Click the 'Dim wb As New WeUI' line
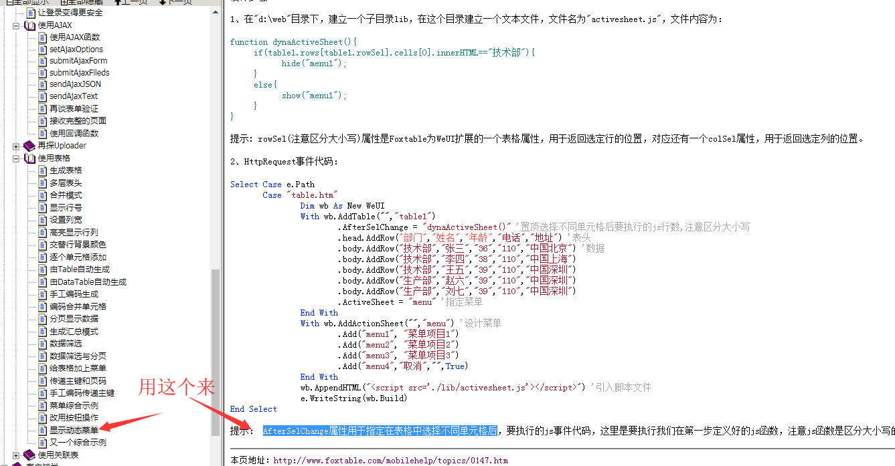Image resolution: width=895 pixels, height=466 pixels. (x=342, y=206)
